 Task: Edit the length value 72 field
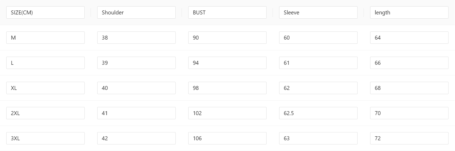[409, 138]
